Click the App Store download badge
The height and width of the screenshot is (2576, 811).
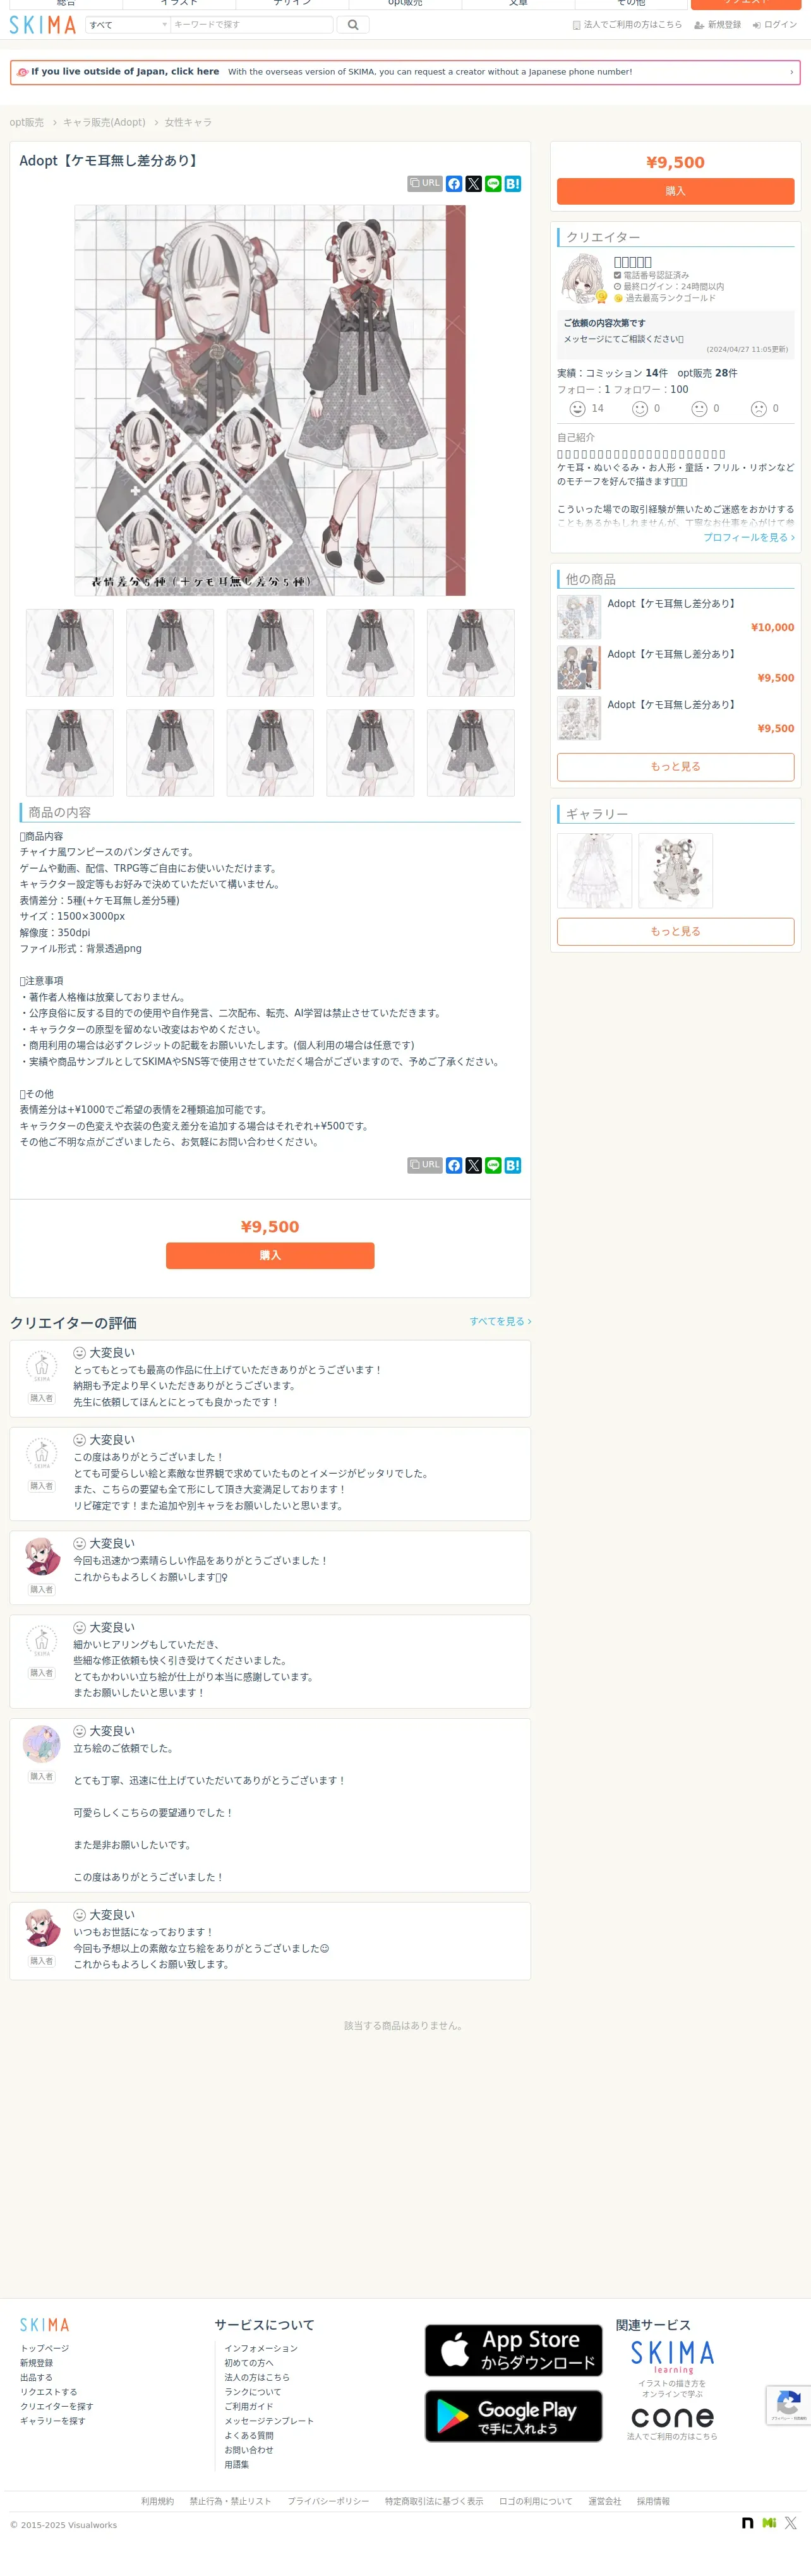pos(513,2350)
